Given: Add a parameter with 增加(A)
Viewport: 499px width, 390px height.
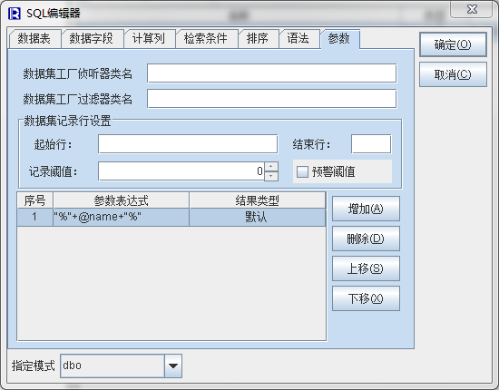Looking at the screenshot, I should coord(366,209).
